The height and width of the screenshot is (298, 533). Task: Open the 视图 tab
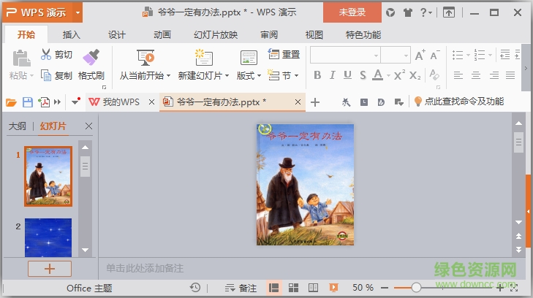(x=314, y=34)
